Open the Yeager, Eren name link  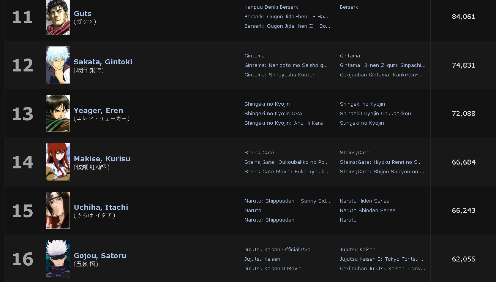[98, 111]
